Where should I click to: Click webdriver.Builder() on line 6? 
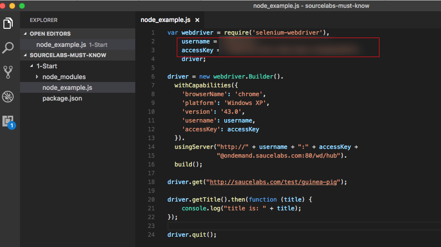point(247,77)
